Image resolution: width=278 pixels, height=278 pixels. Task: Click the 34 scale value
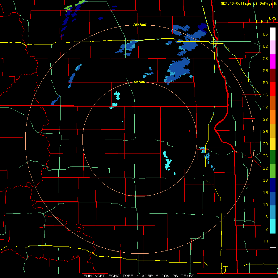(265, 132)
